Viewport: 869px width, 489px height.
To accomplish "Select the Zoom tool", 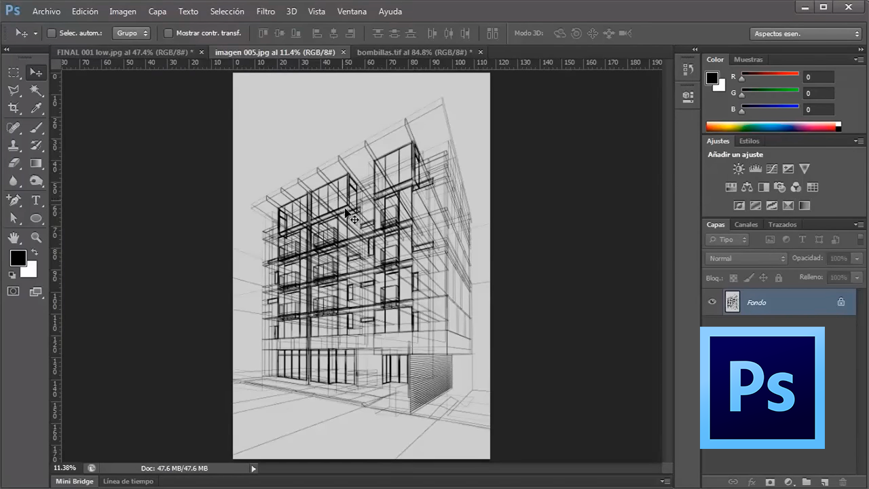I will (36, 238).
